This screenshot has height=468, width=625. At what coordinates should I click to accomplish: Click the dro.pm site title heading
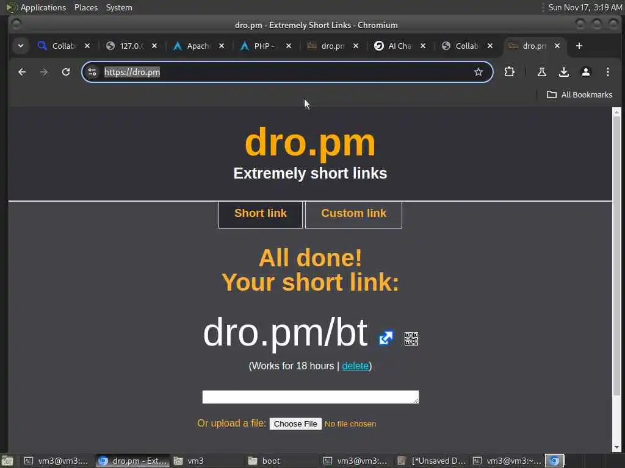310,143
